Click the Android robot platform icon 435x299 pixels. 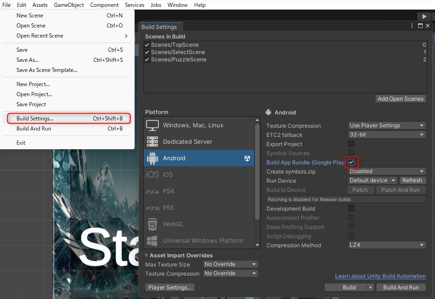(x=152, y=158)
